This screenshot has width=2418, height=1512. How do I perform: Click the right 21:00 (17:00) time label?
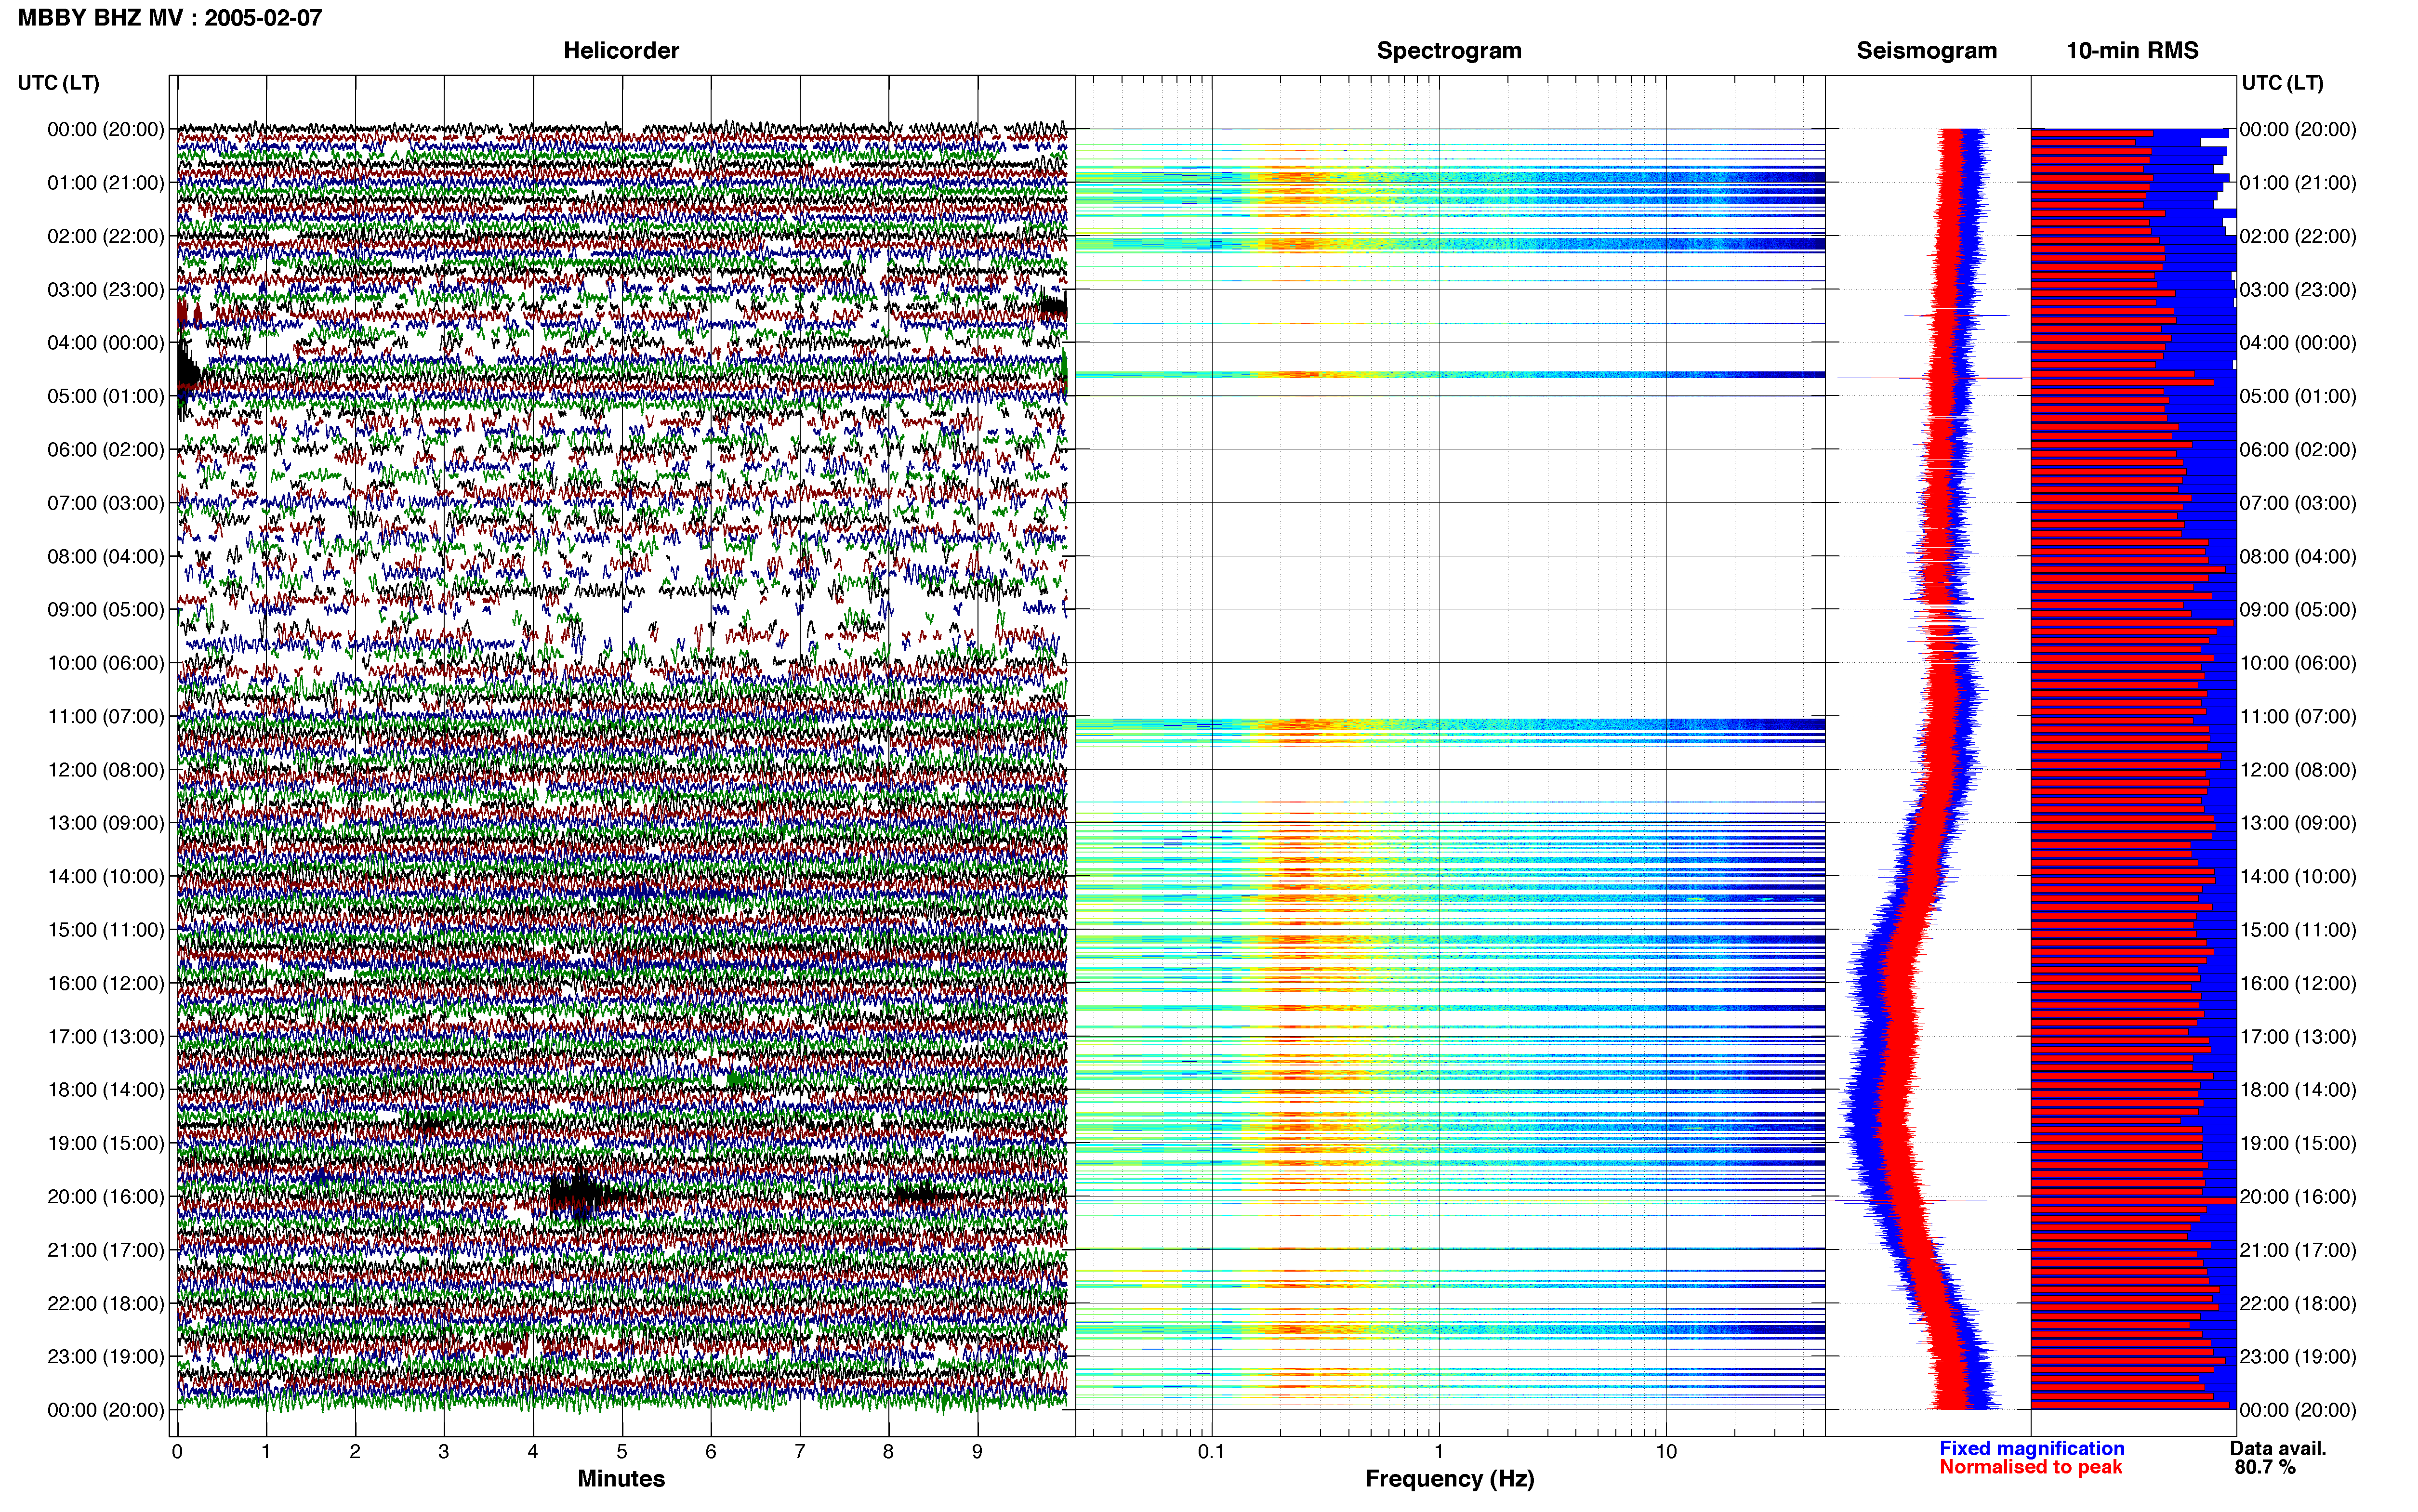(2298, 1249)
